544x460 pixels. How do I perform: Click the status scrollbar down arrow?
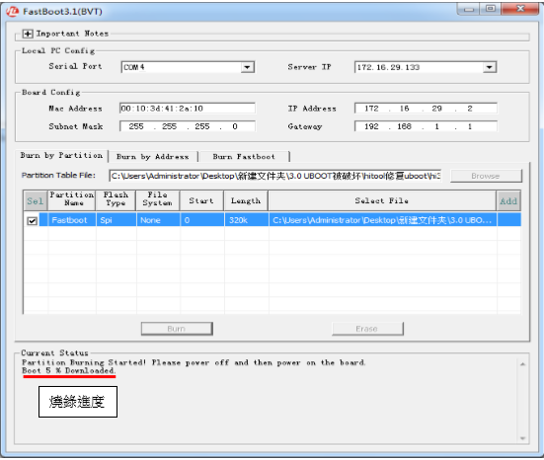click(x=522, y=438)
